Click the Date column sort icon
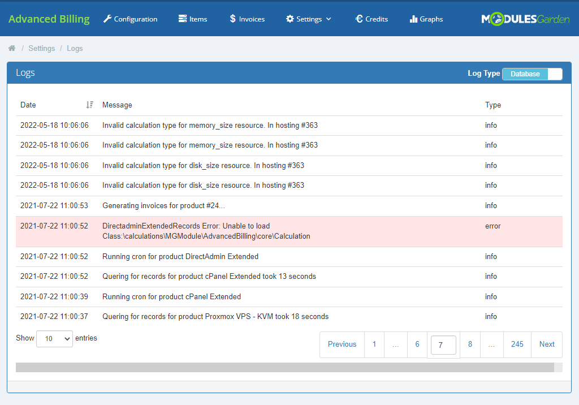This screenshot has width=579, height=405. coord(89,105)
